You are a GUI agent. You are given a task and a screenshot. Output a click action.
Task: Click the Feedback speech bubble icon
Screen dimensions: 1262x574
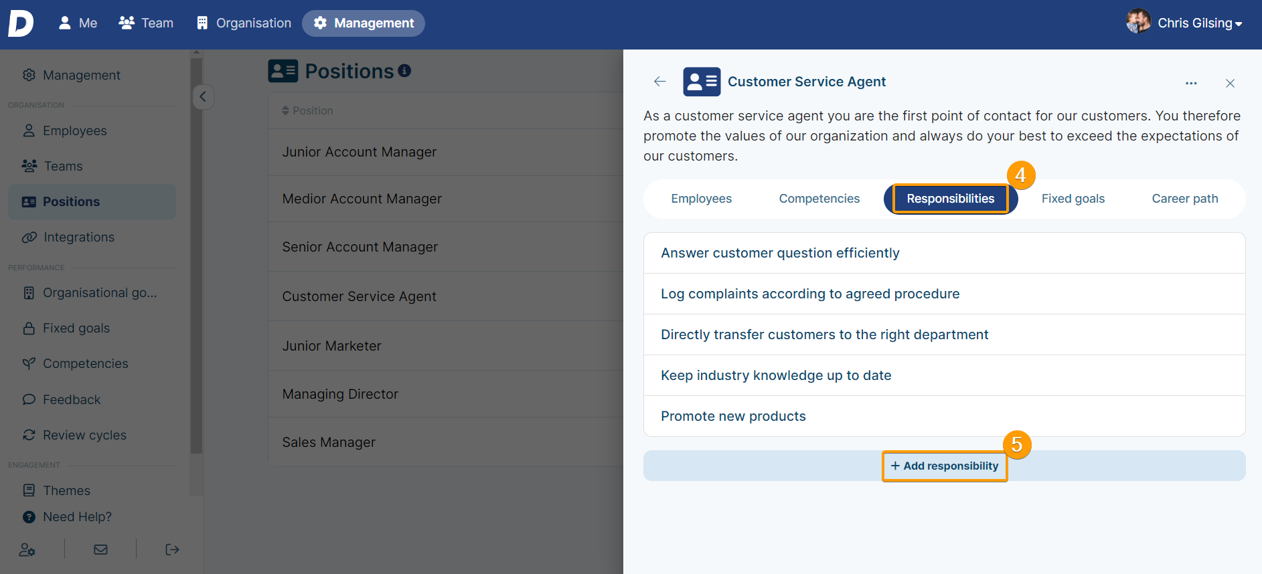tap(29, 399)
